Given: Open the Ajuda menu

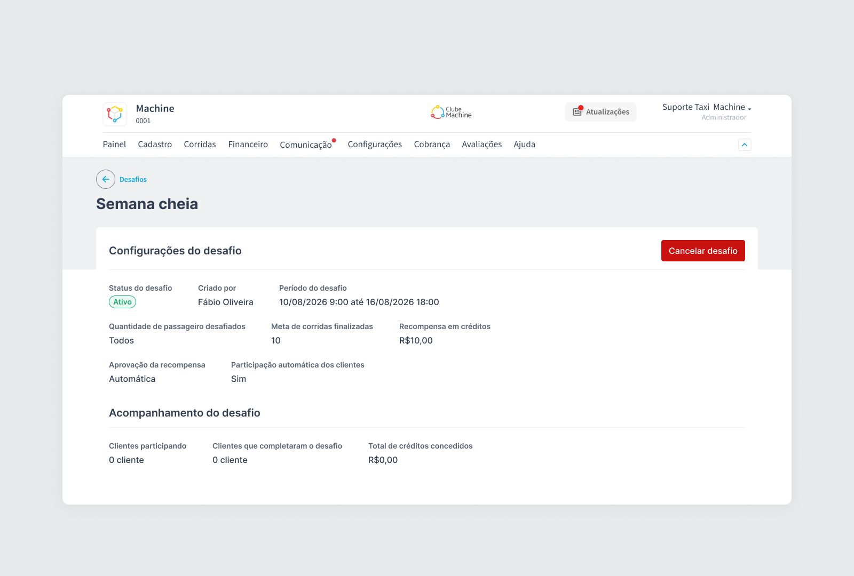Looking at the screenshot, I should click(x=524, y=145).
